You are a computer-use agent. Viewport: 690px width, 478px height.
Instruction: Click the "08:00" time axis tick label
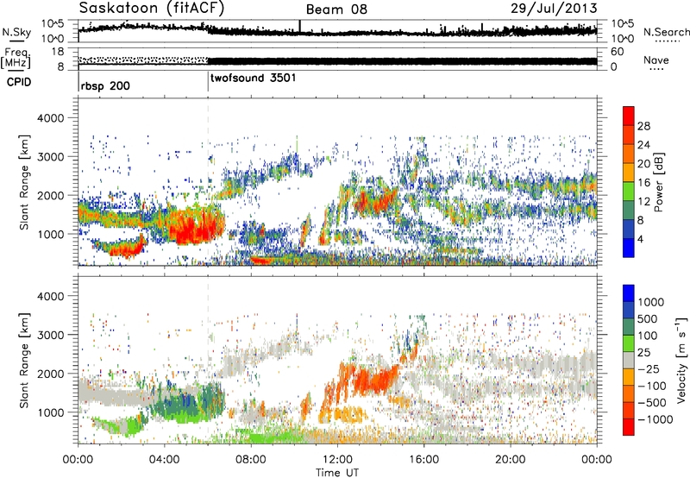(x=251, y=460)
